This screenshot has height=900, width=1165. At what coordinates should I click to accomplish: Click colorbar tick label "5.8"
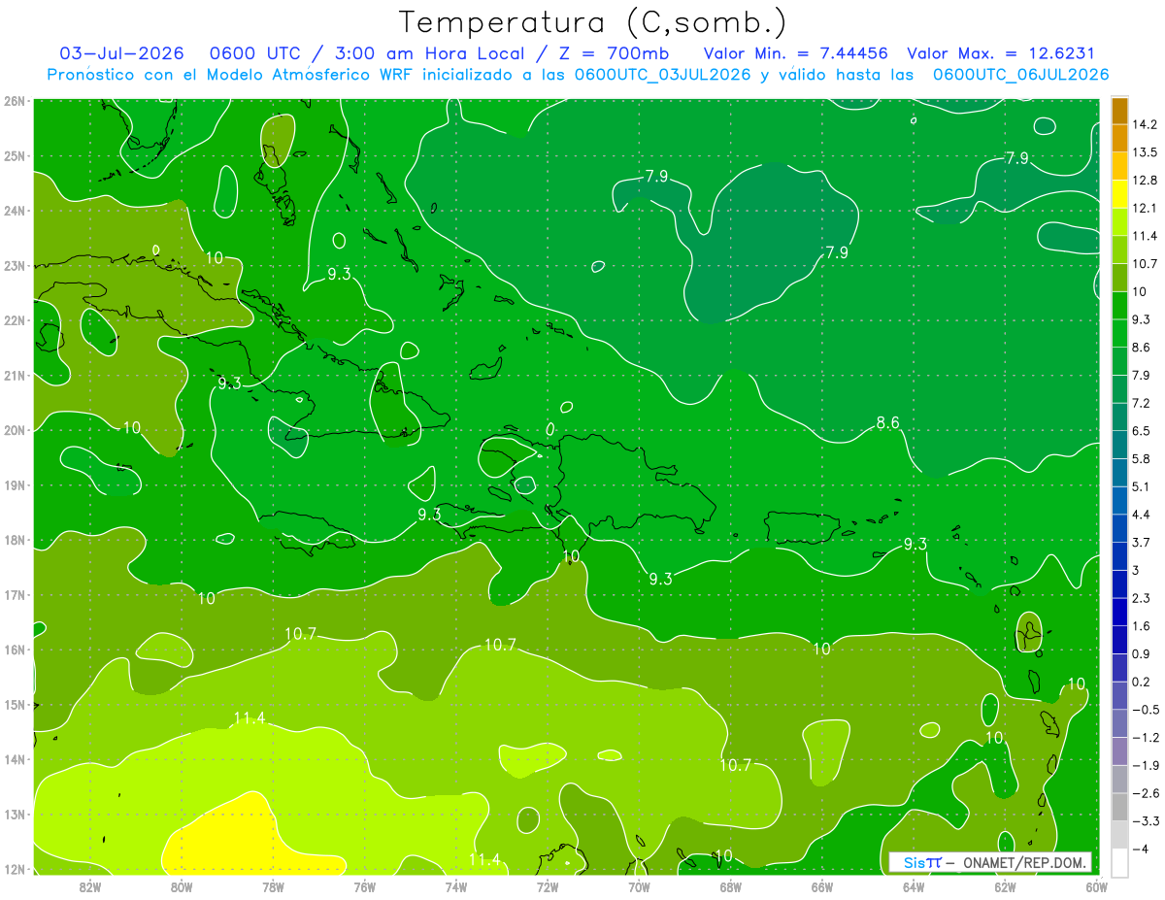[1142, 458]
